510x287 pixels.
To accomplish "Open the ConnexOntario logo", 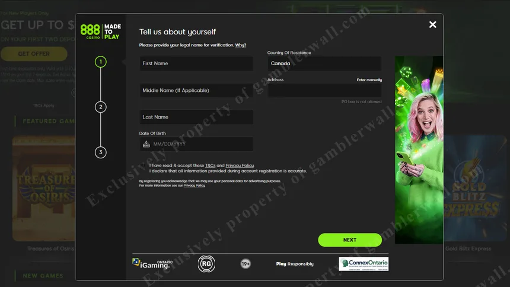I will [364, 264].
